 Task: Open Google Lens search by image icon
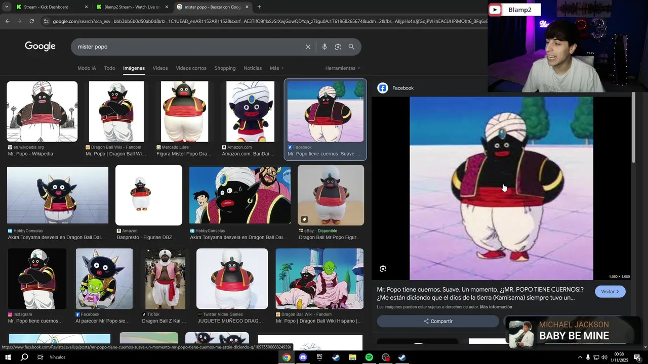pos(338,47)
